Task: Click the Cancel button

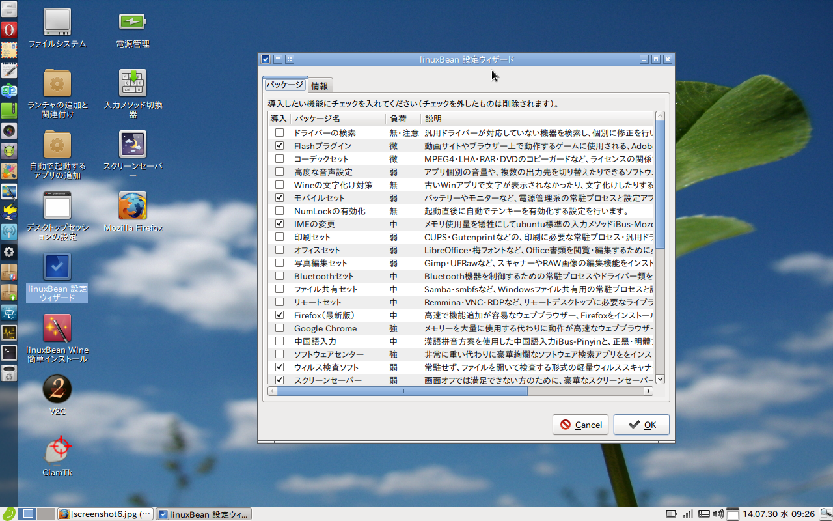Action: tap(580, 425)
